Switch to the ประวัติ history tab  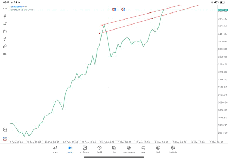99,149
